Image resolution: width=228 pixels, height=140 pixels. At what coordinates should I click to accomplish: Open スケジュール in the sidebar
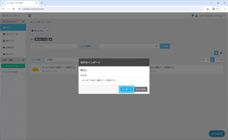pyautogui.click(x=12, y=34)
